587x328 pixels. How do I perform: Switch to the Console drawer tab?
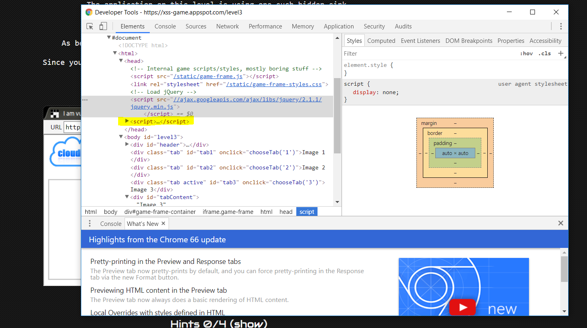pyautogui.click(x=111, y=223)
